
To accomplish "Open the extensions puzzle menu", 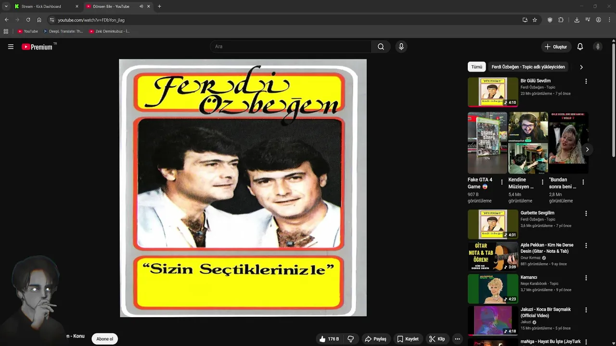I will click(x=561, y=20).
